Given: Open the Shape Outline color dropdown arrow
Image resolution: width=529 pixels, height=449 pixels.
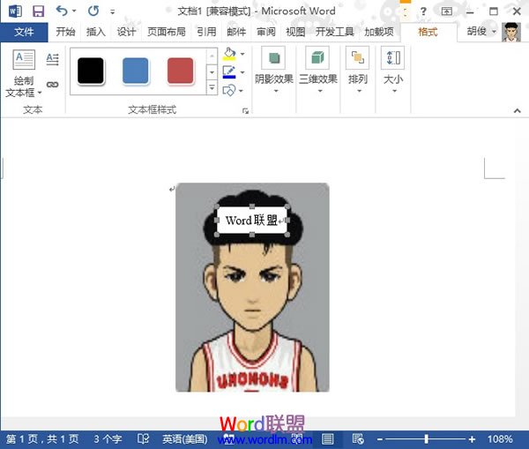Looking at the screenshot, I should click(x=242, y=72).
